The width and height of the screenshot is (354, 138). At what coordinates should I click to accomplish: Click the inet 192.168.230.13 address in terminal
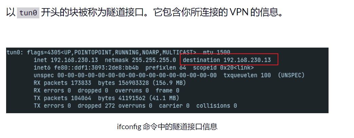(66, 60)
